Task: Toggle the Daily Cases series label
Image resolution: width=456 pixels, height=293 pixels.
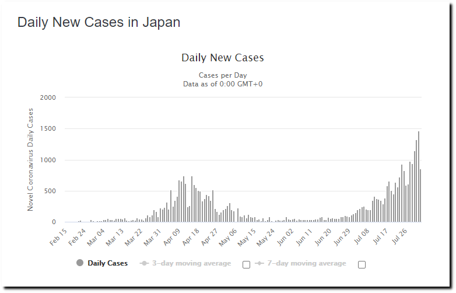Action: [107, 263]
